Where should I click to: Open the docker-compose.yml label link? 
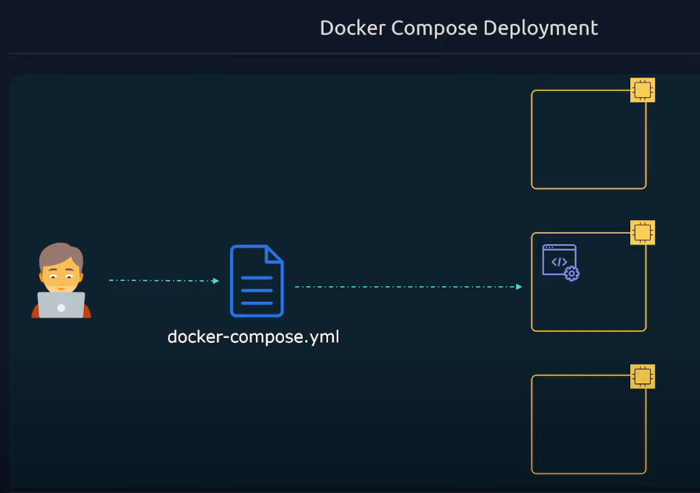[x=253, y=337]
